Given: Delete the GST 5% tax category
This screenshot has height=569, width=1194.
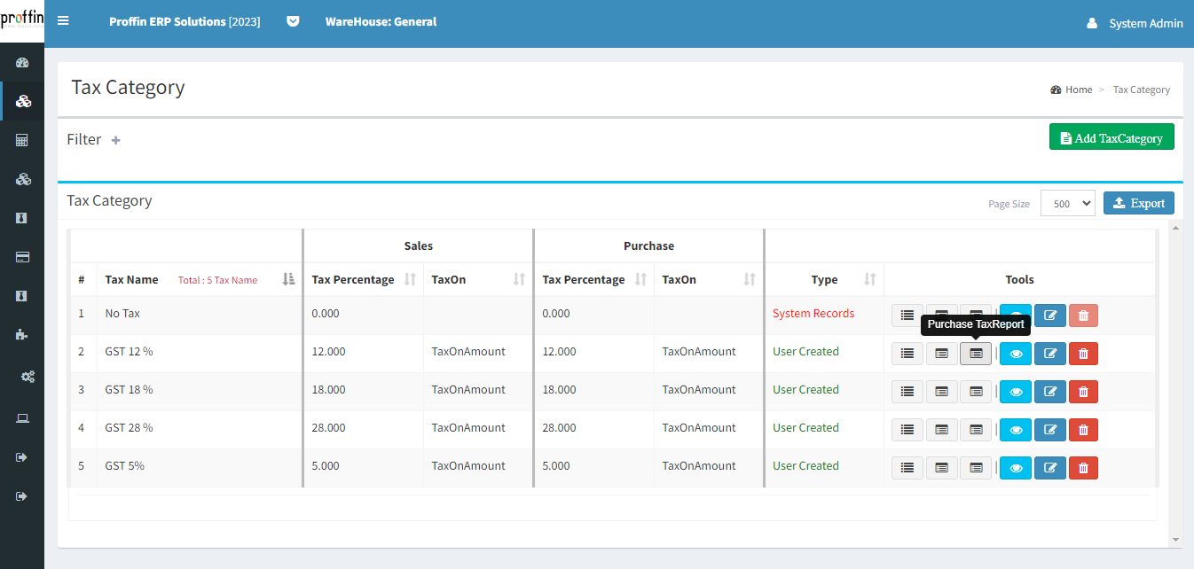Looking at the screenshot, I should (x=1083, y=468).
